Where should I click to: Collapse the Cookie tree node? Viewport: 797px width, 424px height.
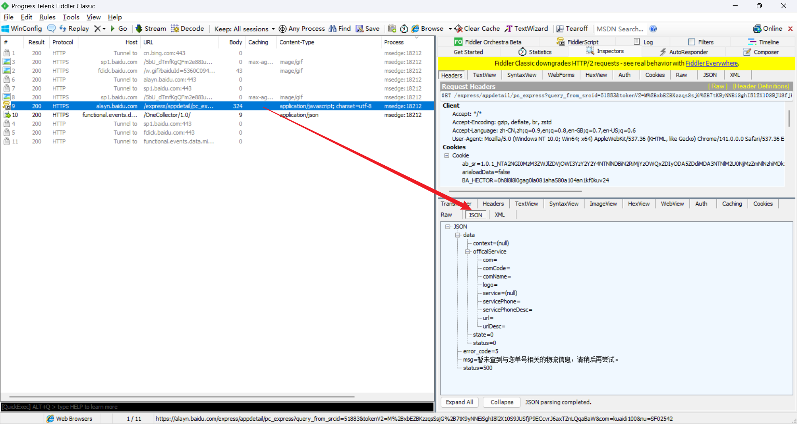(x=447, y=156)
